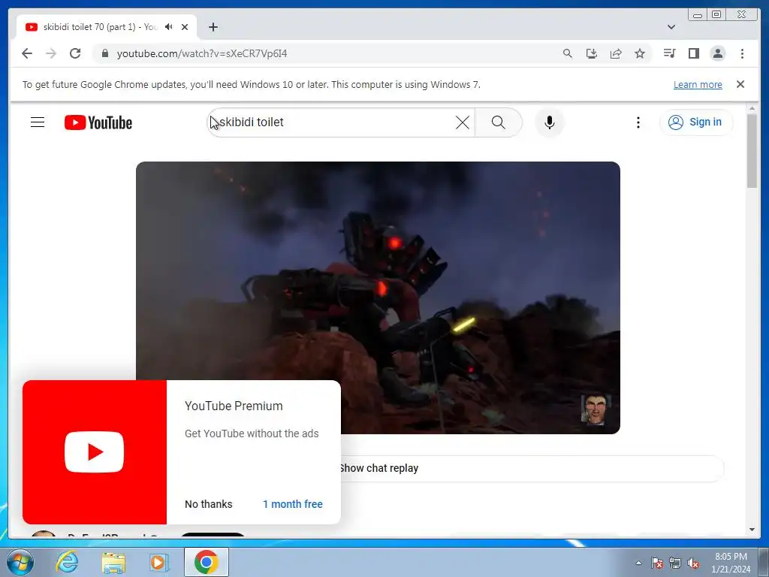Open Windows Media Player from taskbar
The image size is (769, 577).
pyautogui.click(x=158, y=562)
